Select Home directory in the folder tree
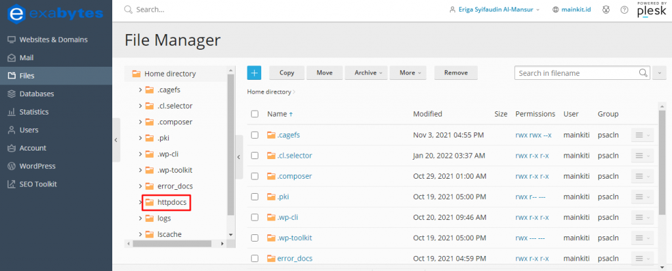This screenshot has width=672, height=271. coord(170,73)
